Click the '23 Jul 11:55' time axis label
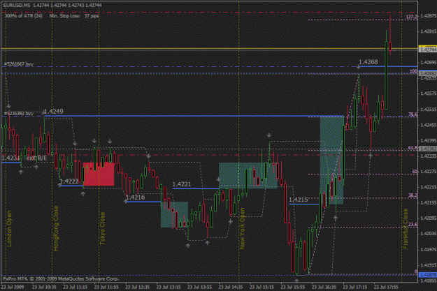This screenshot has height=291, width=437. coord(106,287)
